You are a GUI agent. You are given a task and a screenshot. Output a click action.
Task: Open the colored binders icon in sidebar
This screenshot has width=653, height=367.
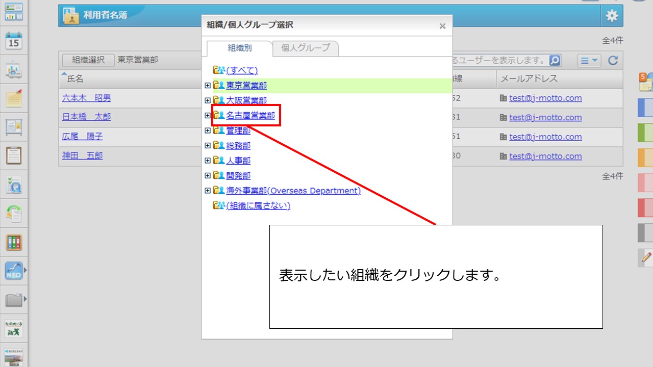14,242
